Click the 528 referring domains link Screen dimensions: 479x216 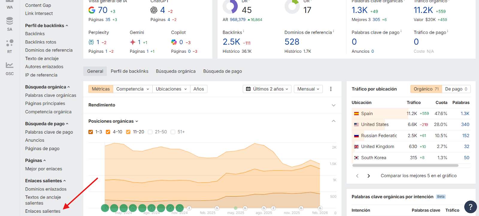[292, 42]
